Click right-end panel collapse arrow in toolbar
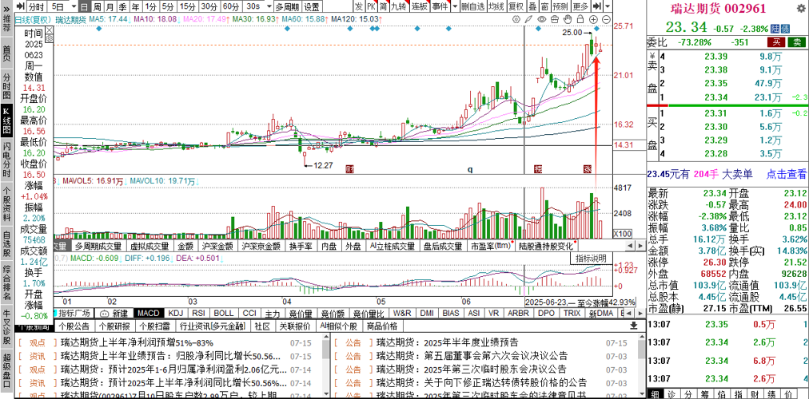The height and width of the screenshot is (399, 809). 597,6
